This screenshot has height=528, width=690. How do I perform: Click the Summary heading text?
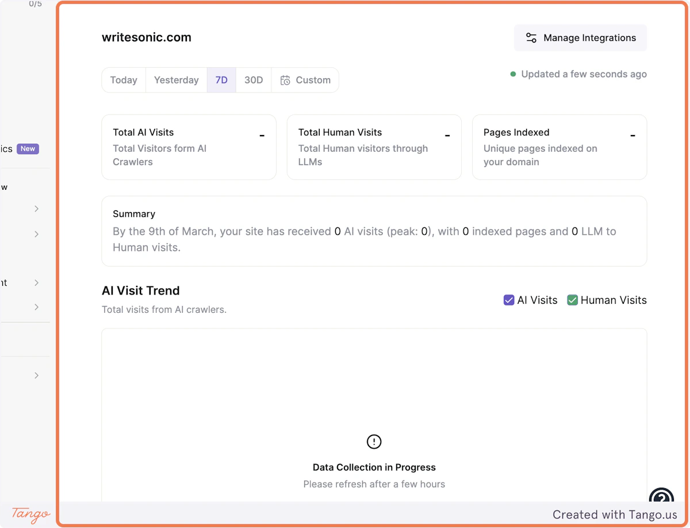(x=134, y=214)
